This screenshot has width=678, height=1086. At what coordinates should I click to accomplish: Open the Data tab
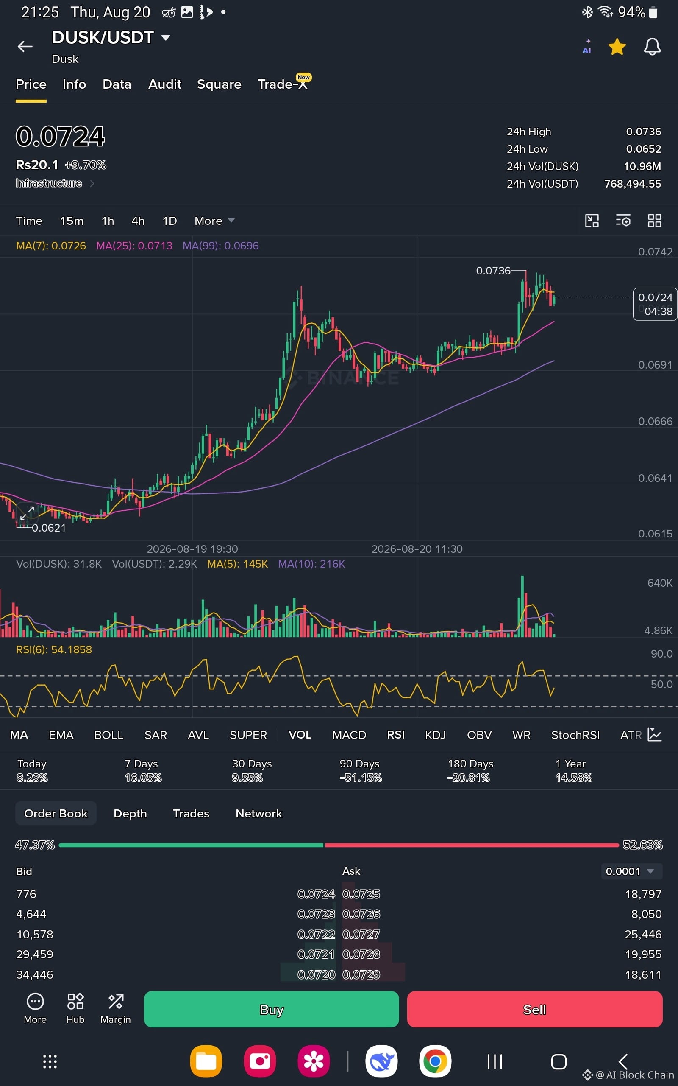click(117, 84)
